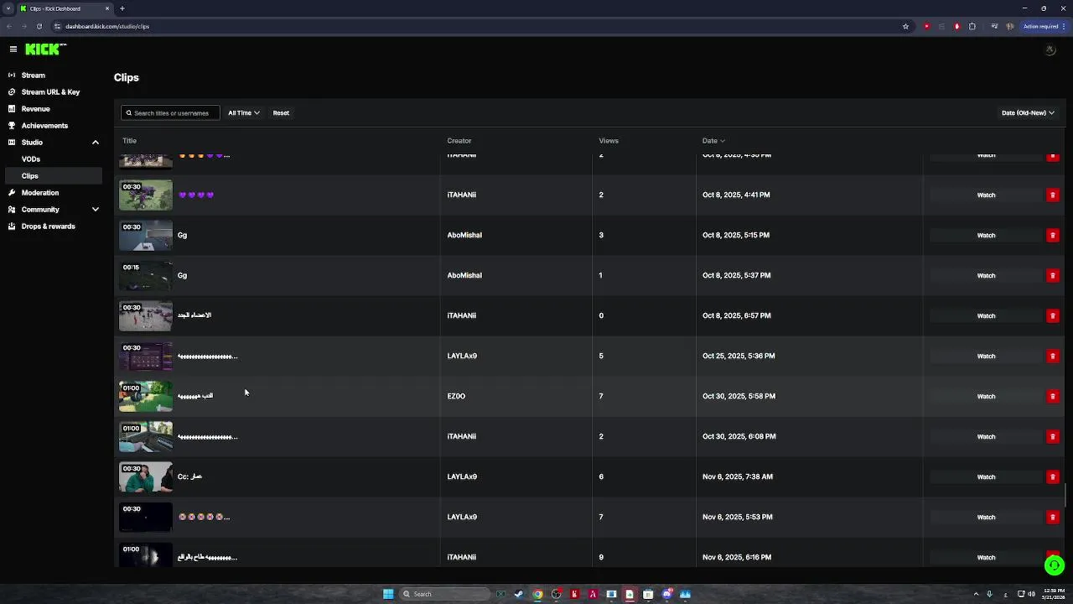Open Steam from the taskbar

(519, 594)
